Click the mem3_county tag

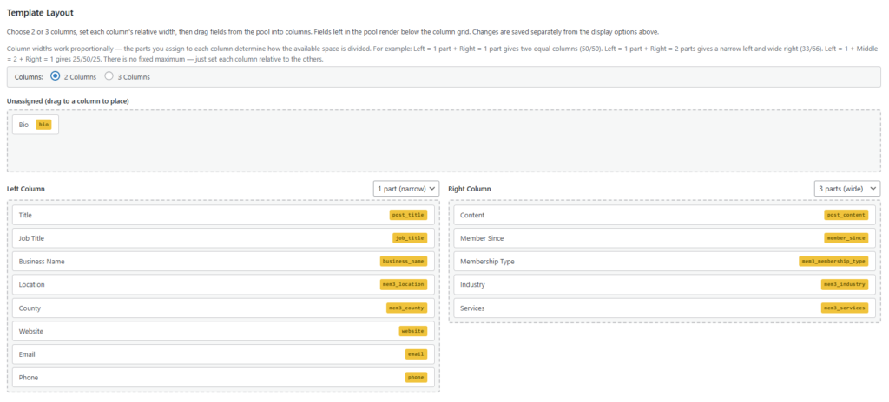pos(406,308)
